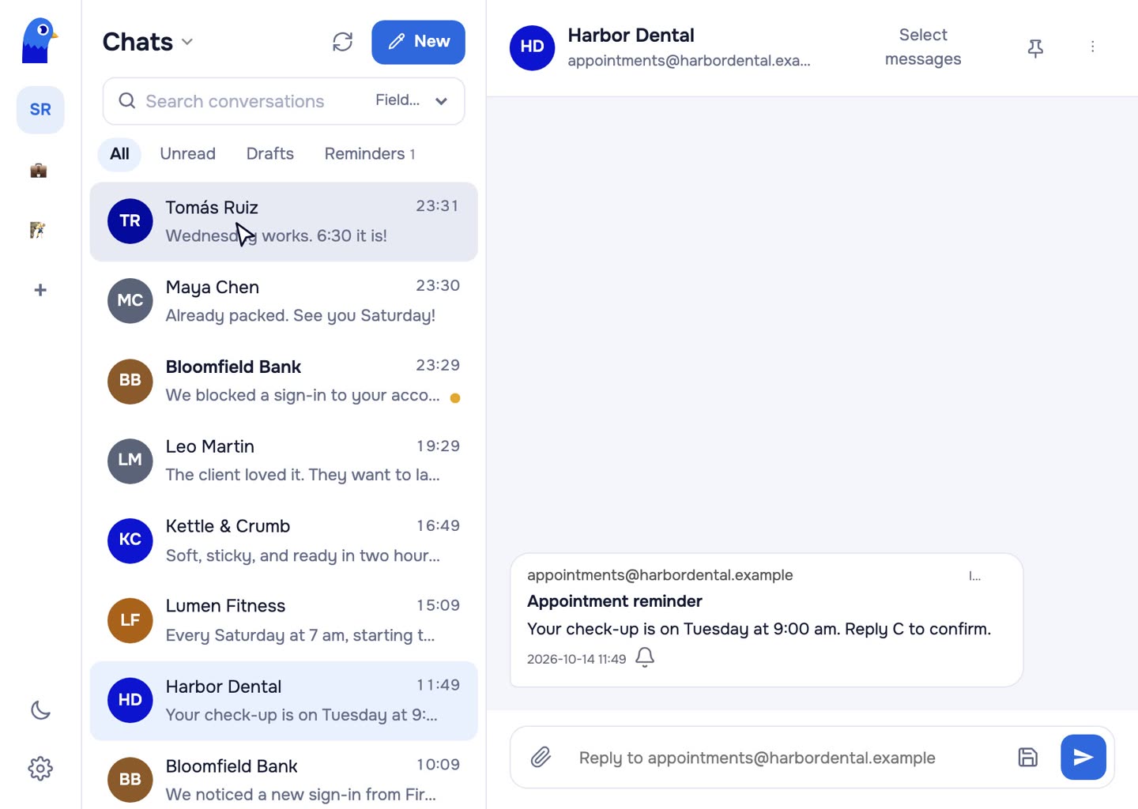Open Lumen Fitness conversation
This screenshot has width=1138, height=809.
(x=284, y=620)
